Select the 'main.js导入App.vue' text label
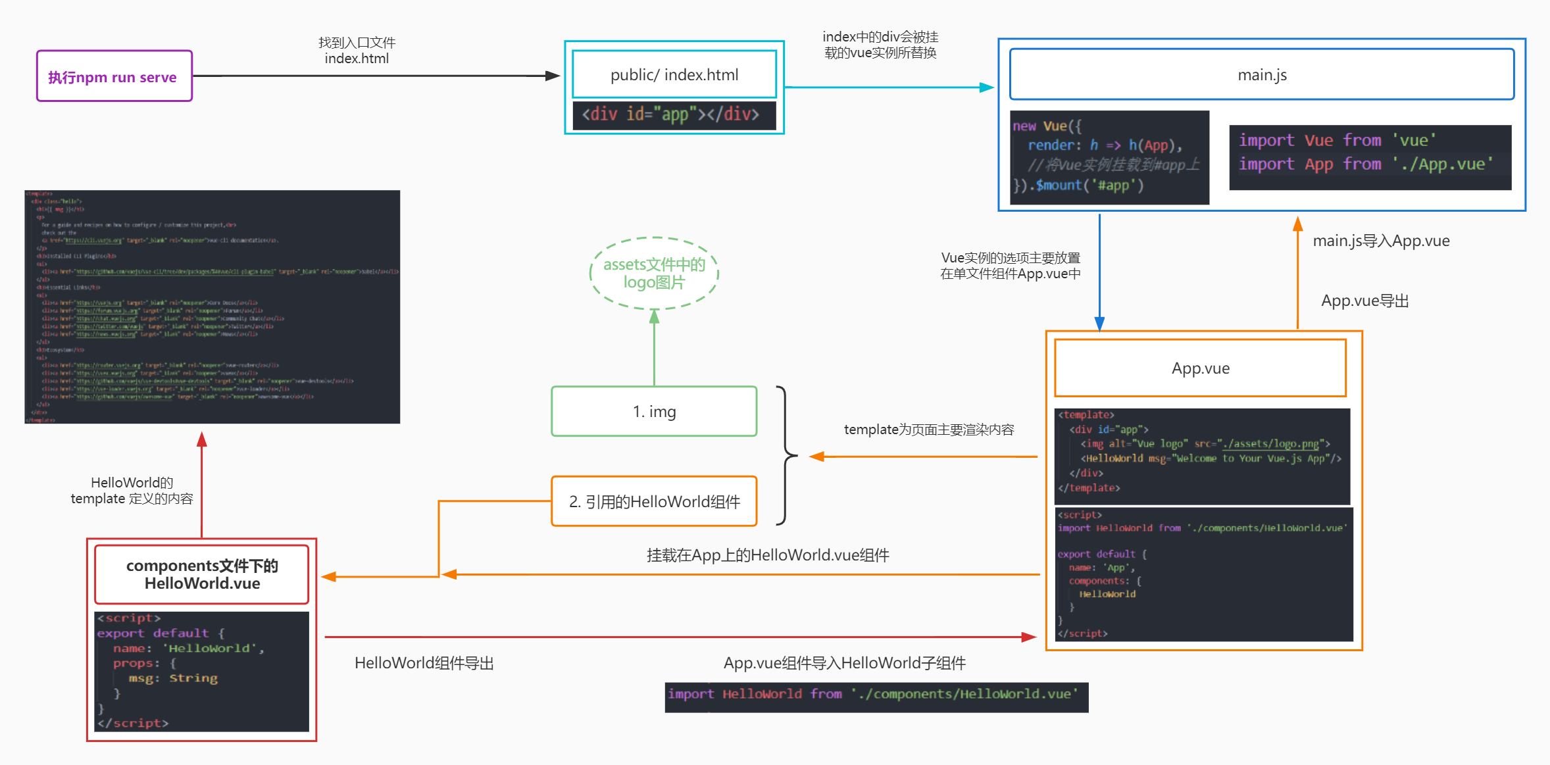This screenshot has width=1550, height=765. tap(1381, 241)
